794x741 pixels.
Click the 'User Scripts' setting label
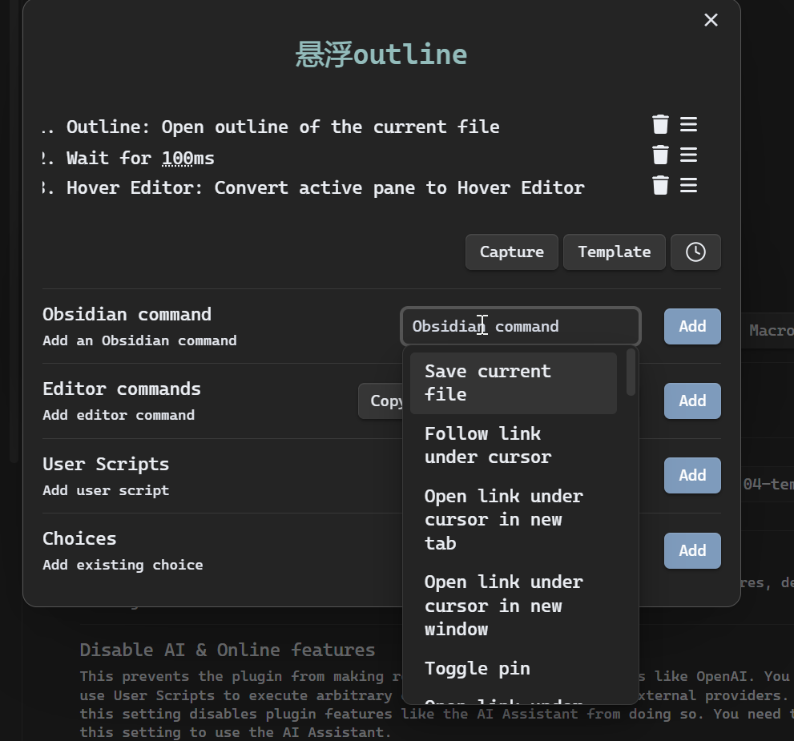tap(106, 464)
